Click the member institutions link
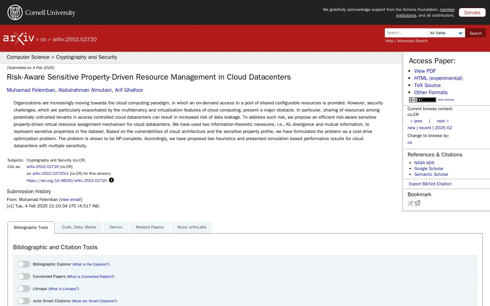 [425, 13]
